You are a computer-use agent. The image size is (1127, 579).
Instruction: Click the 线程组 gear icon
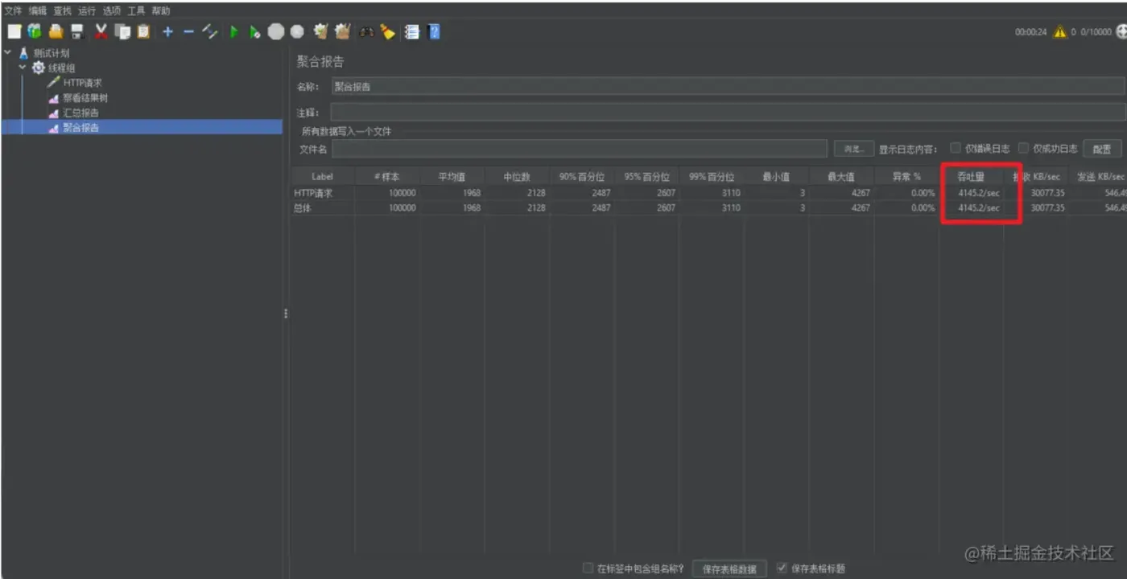38,68
